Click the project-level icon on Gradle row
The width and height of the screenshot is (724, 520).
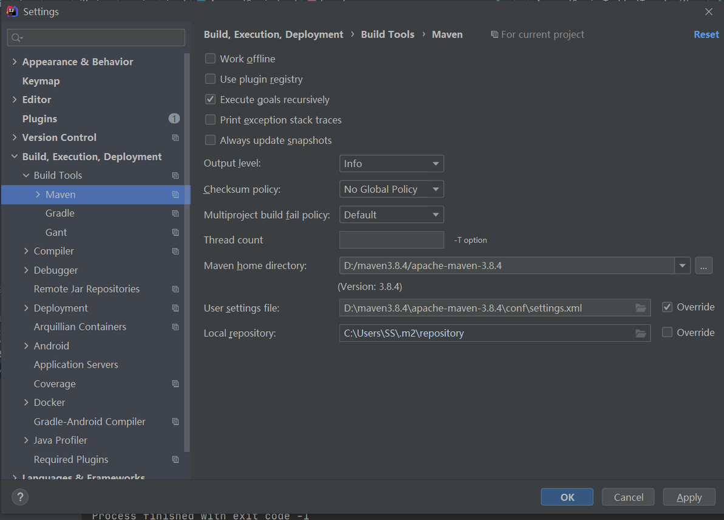click(176, 213)
